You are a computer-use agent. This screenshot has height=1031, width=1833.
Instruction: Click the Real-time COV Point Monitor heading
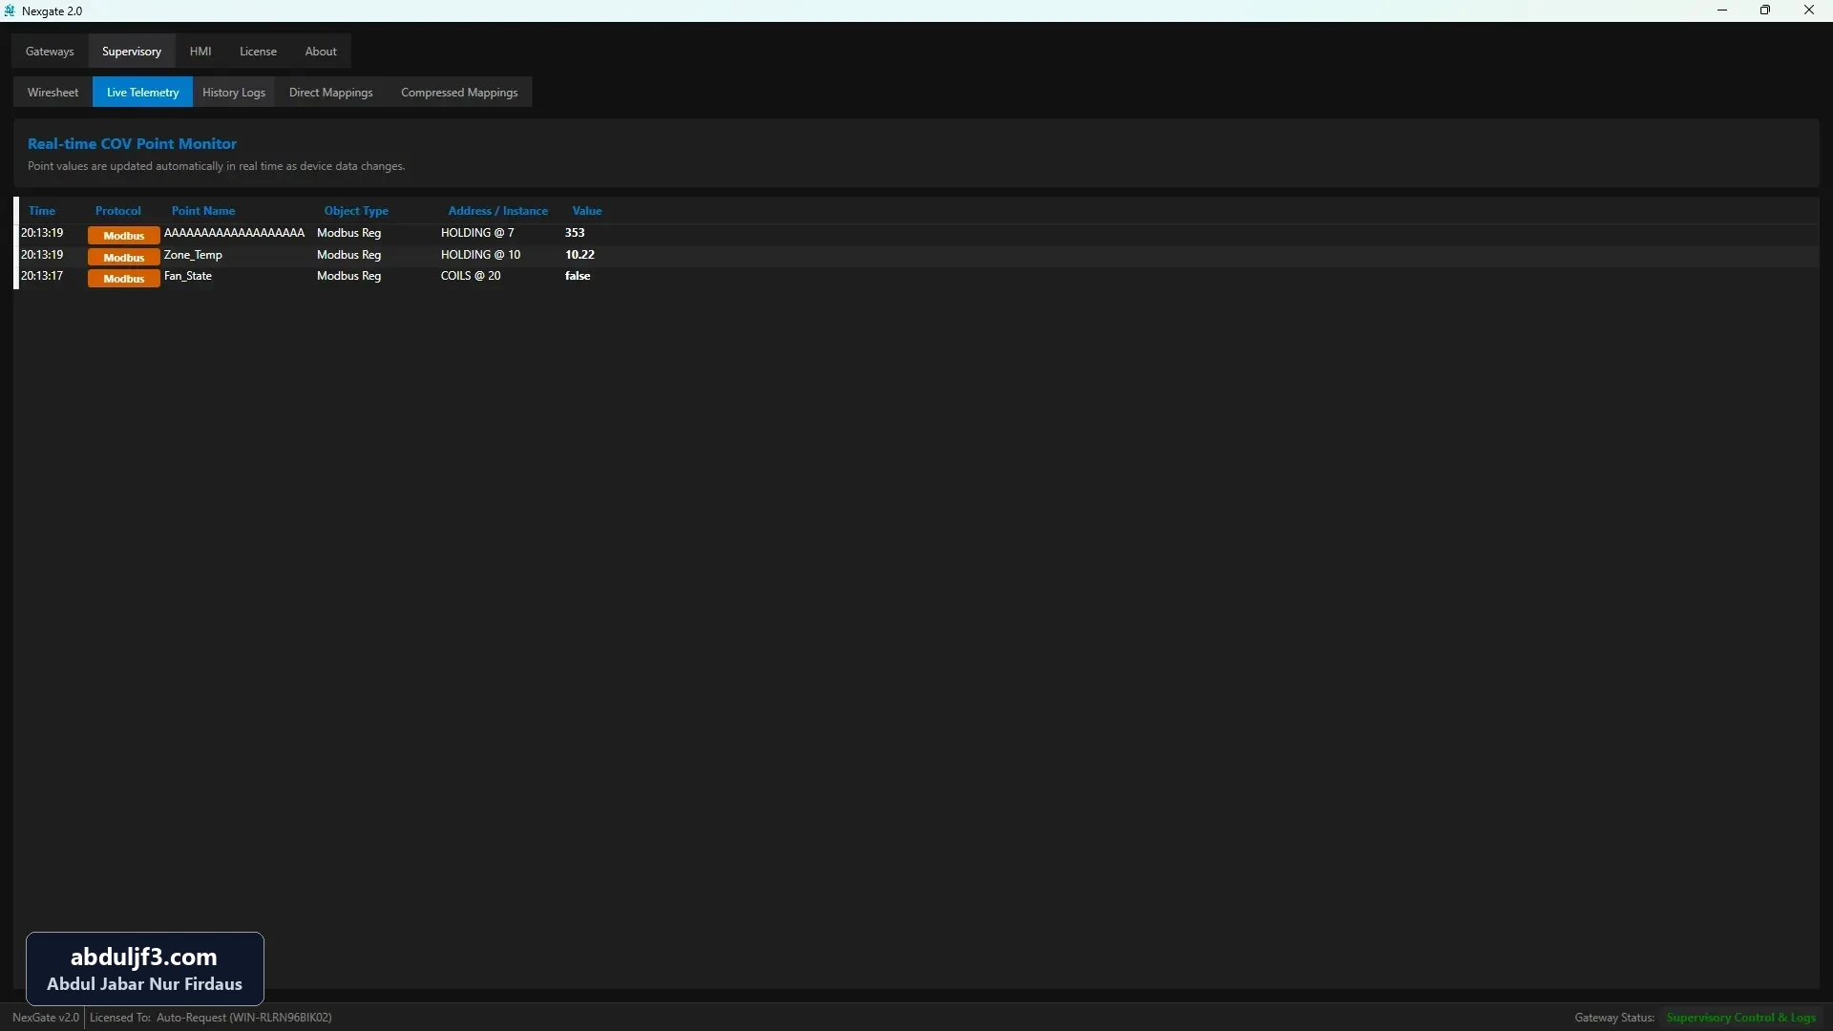pos(132,144)
